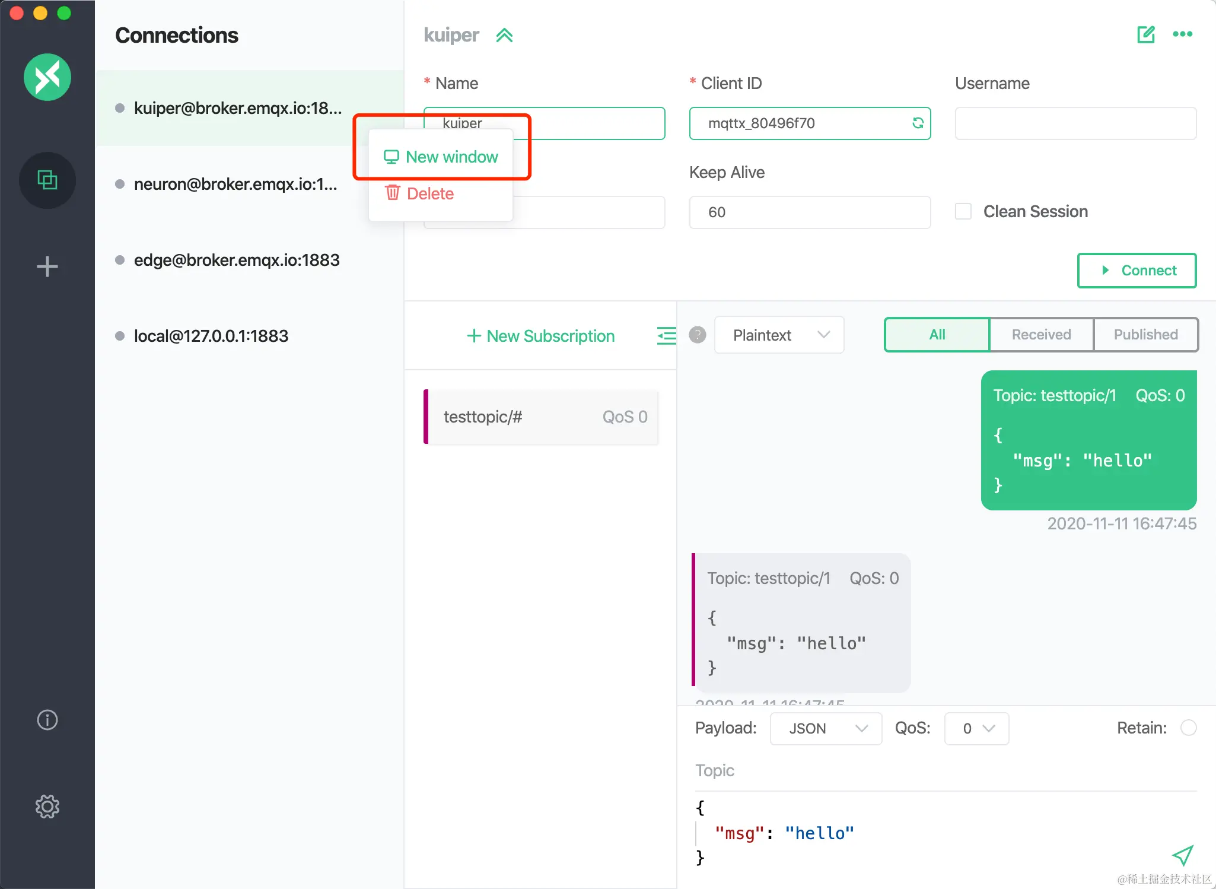Open the Payload JSON dropdown
The height and width of the screenshot is (889, 1216).
point(826,728)
